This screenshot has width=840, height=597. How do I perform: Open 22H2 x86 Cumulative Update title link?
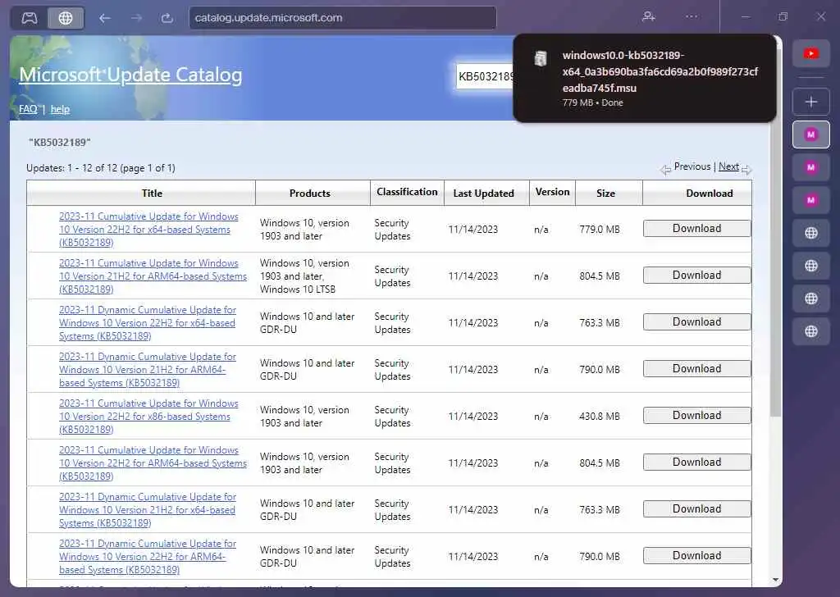148,416
